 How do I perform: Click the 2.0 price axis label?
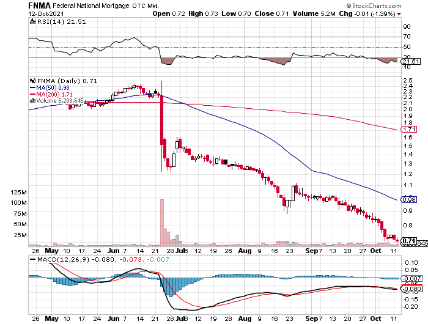[x=408, y=109]
